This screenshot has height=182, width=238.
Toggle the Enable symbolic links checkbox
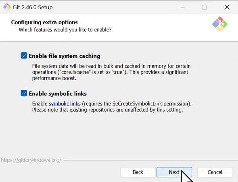point(24,93)
